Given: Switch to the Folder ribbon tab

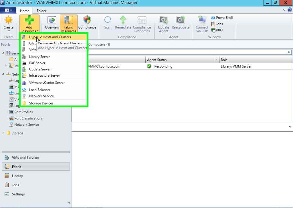Looking at the screenshot, I should click(41, 11).
